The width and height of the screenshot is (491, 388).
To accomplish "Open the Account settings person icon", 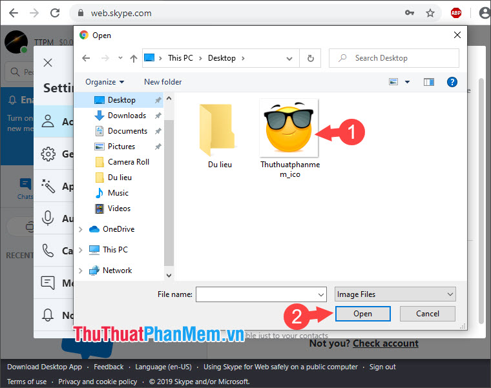I will click(x=48, y=121).
